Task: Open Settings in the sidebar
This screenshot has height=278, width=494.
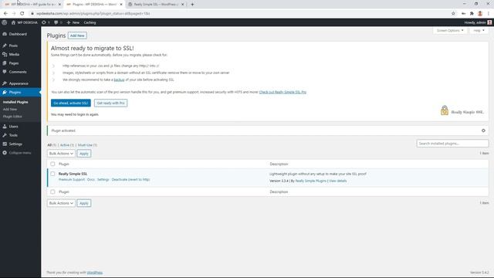Action: 15,144
